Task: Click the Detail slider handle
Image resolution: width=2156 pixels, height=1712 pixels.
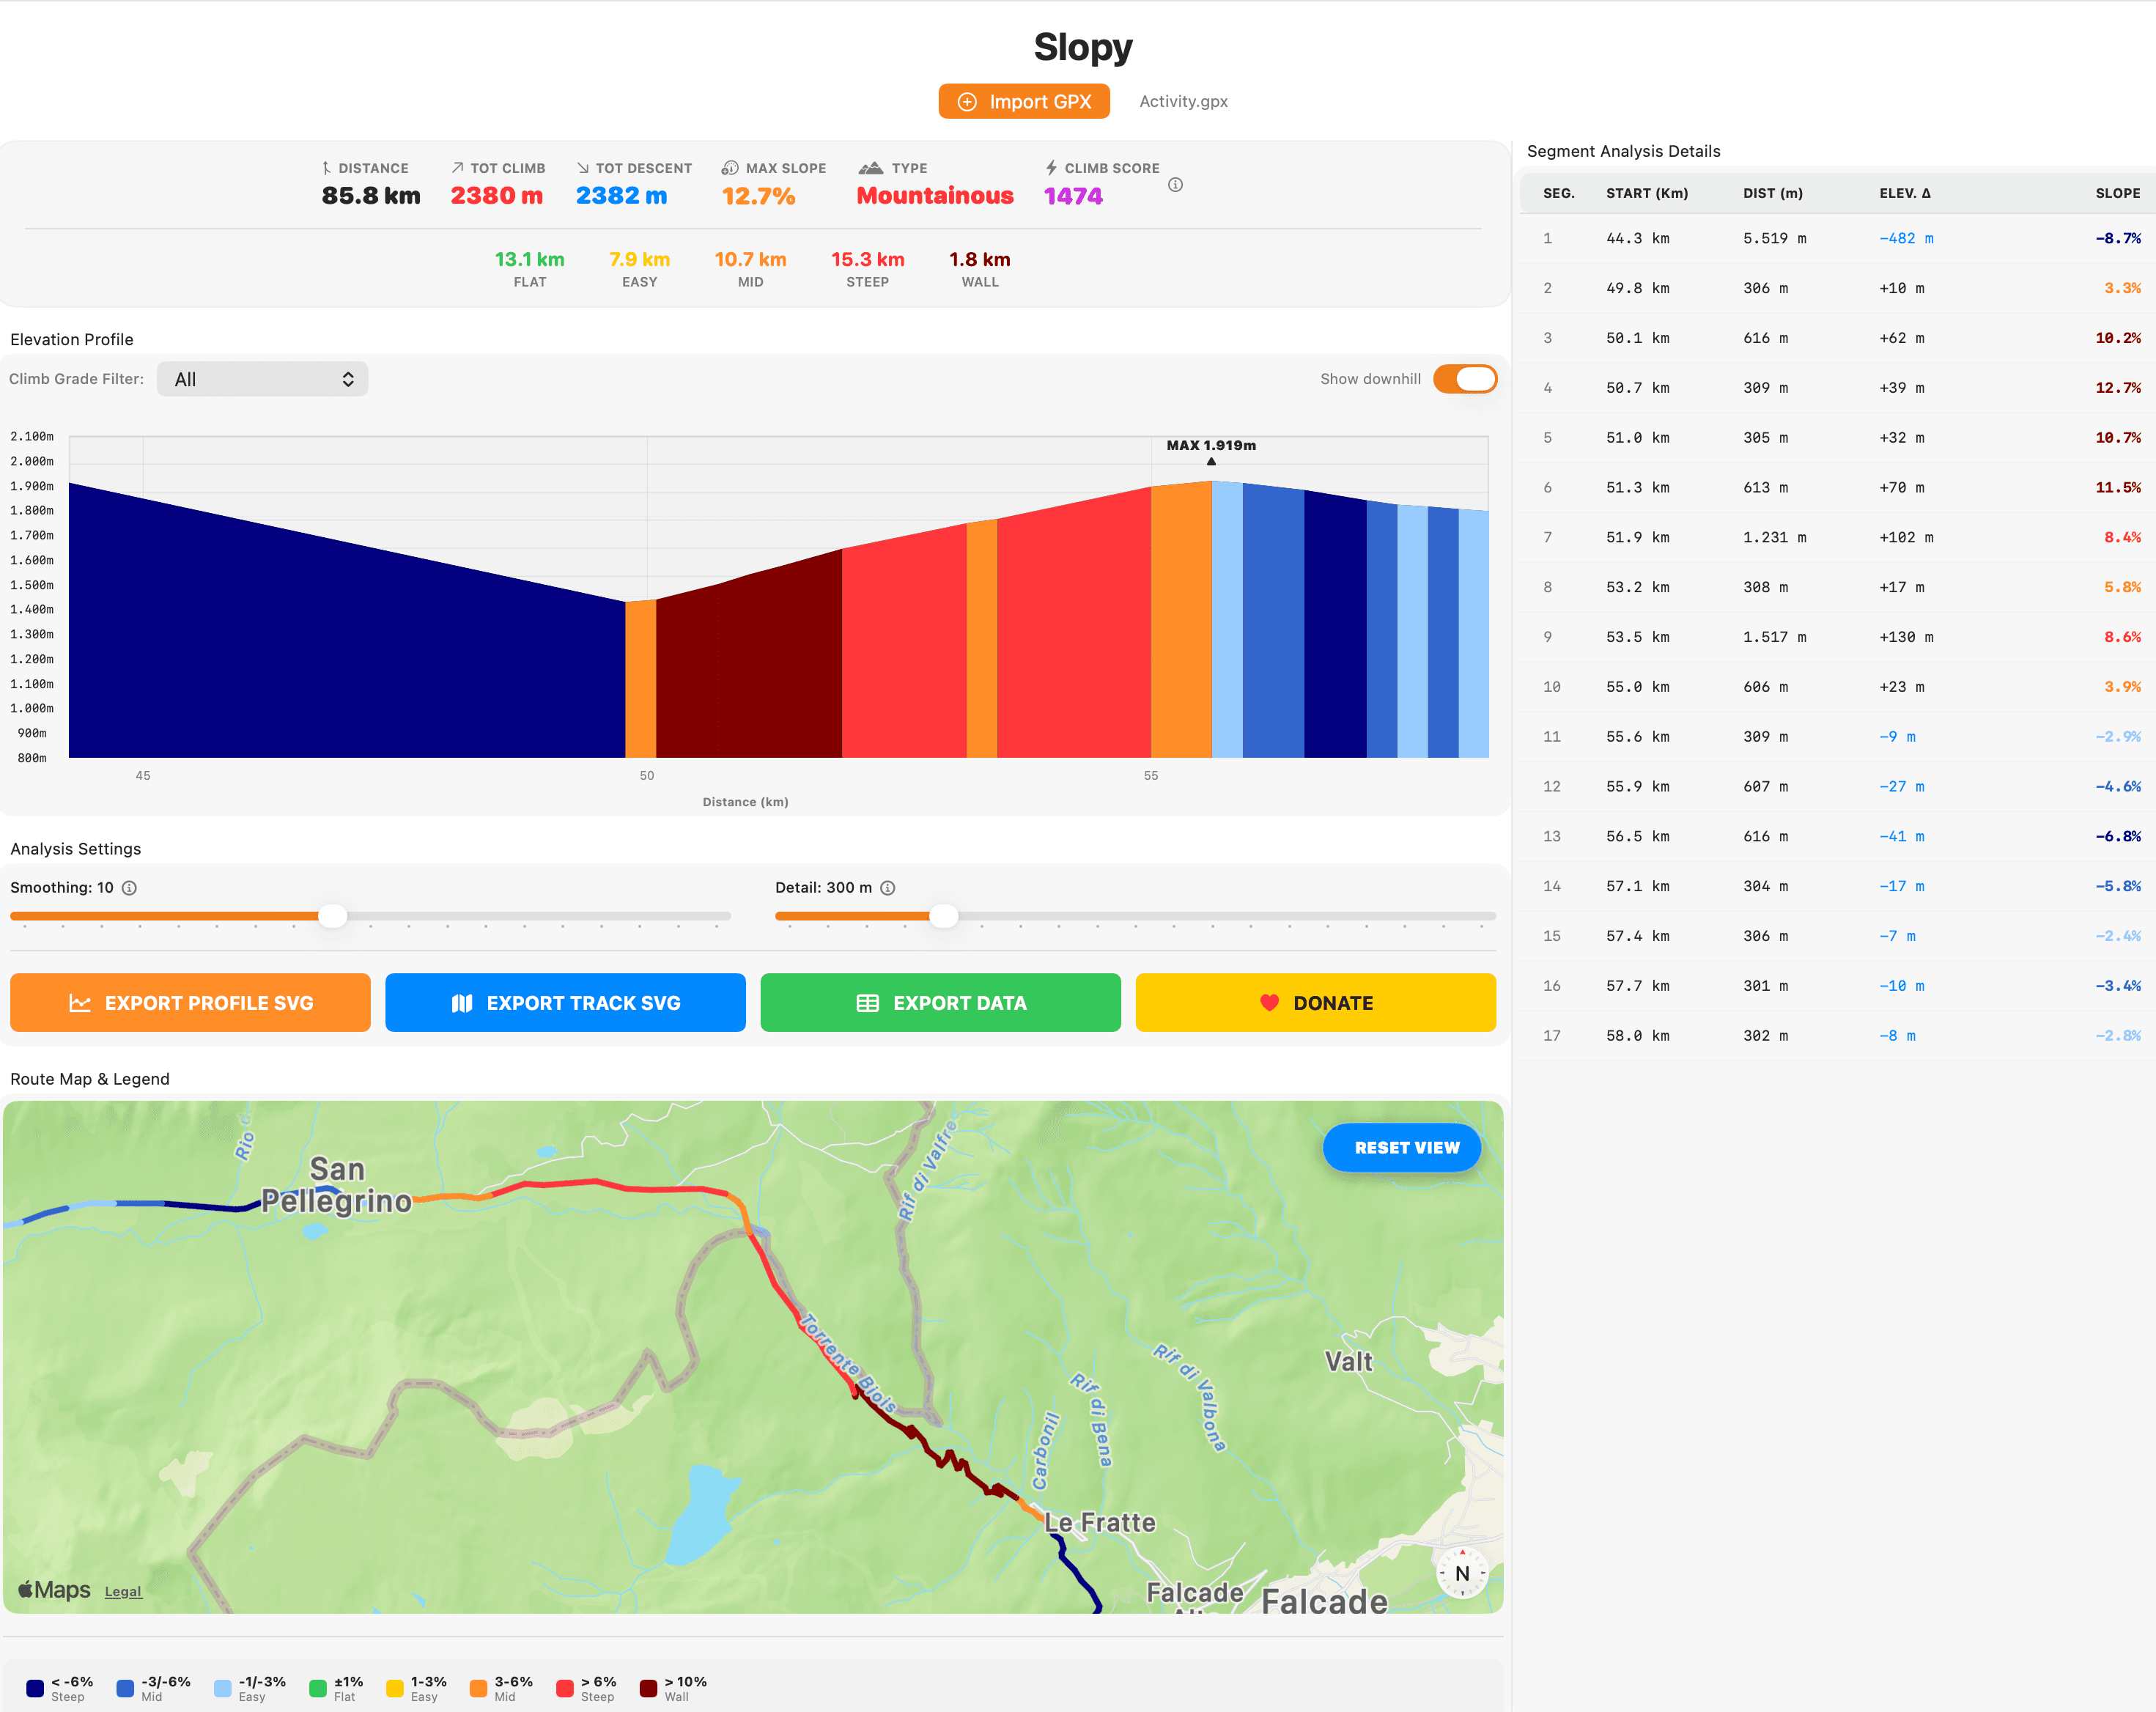Action: coord(943,915)
